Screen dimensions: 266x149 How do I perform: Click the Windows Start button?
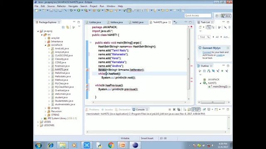[38, 145]
